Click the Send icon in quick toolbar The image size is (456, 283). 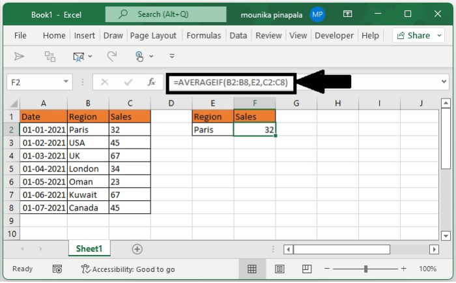pos(19,56)
